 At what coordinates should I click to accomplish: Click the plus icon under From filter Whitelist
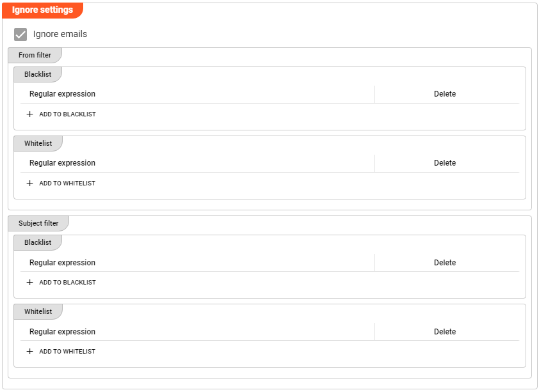[x=29, y=183]
